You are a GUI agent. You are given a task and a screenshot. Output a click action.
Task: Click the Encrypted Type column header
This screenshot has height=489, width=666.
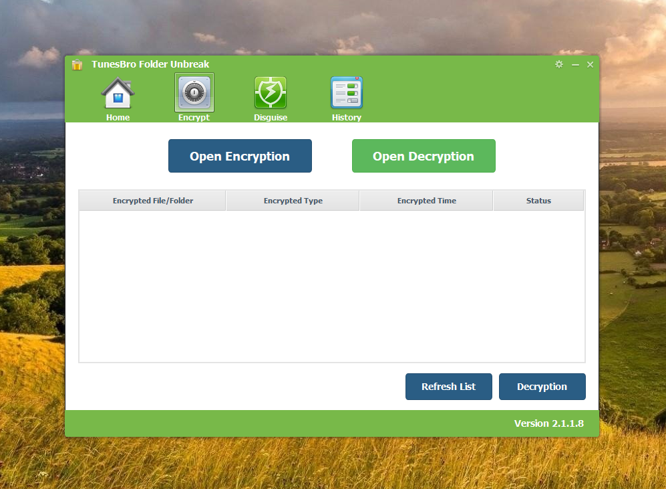click(293, 201)
